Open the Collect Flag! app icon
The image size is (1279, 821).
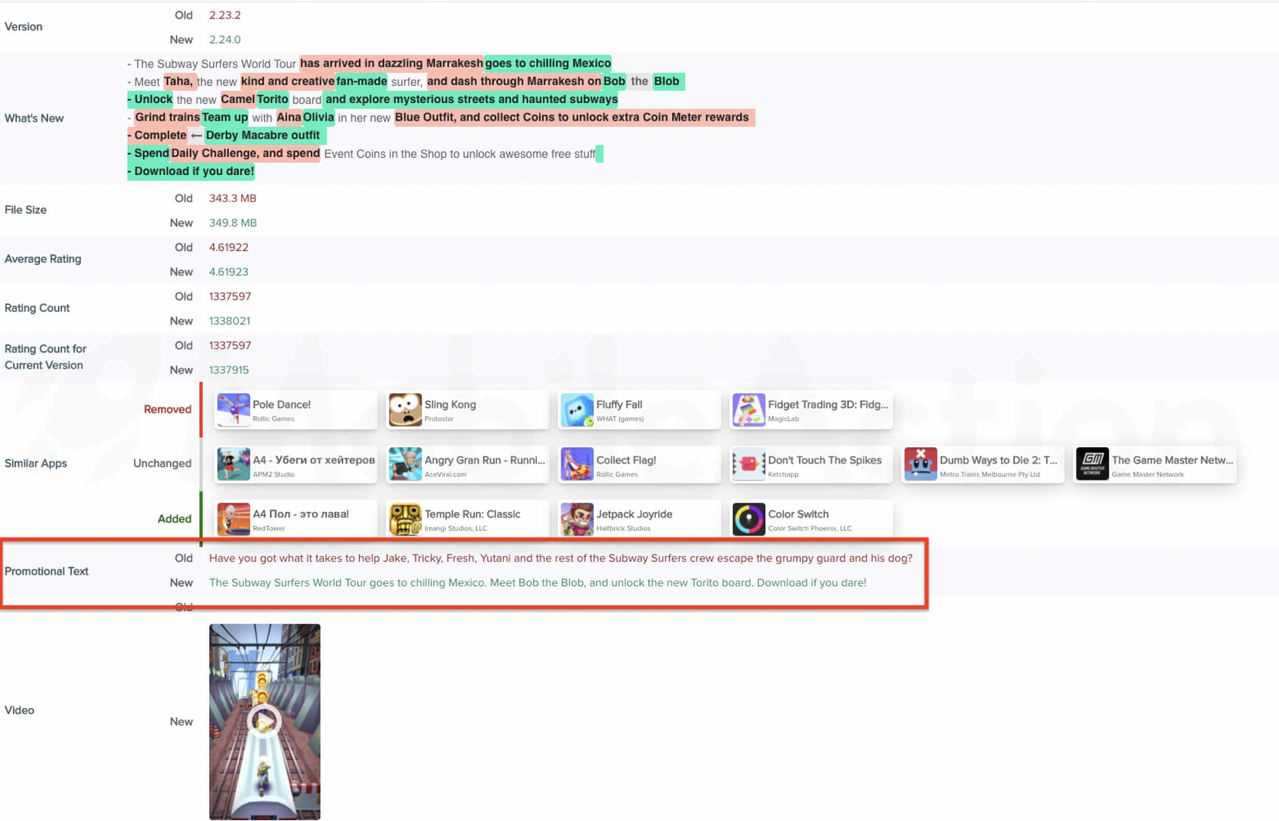[x=577, y=464]
